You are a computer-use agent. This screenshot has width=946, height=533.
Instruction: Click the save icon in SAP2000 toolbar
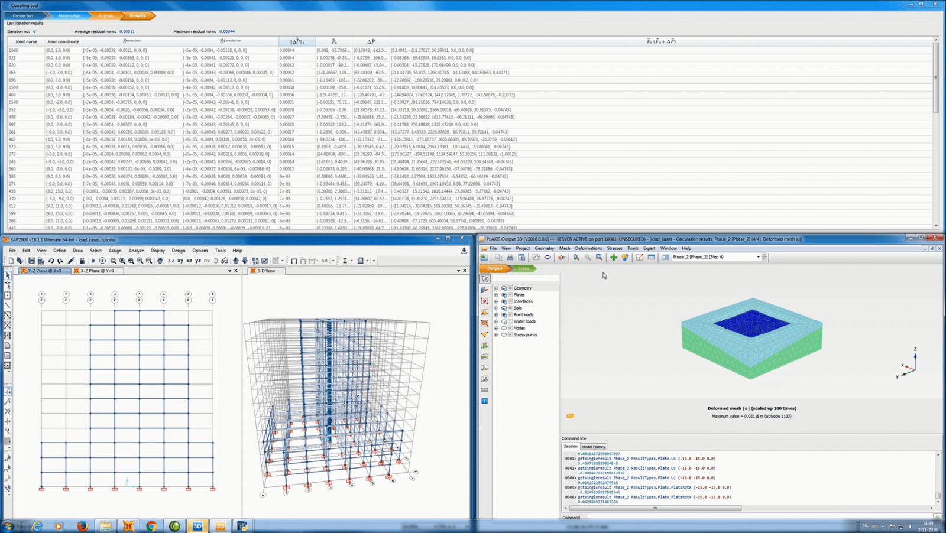pos(31,261)
